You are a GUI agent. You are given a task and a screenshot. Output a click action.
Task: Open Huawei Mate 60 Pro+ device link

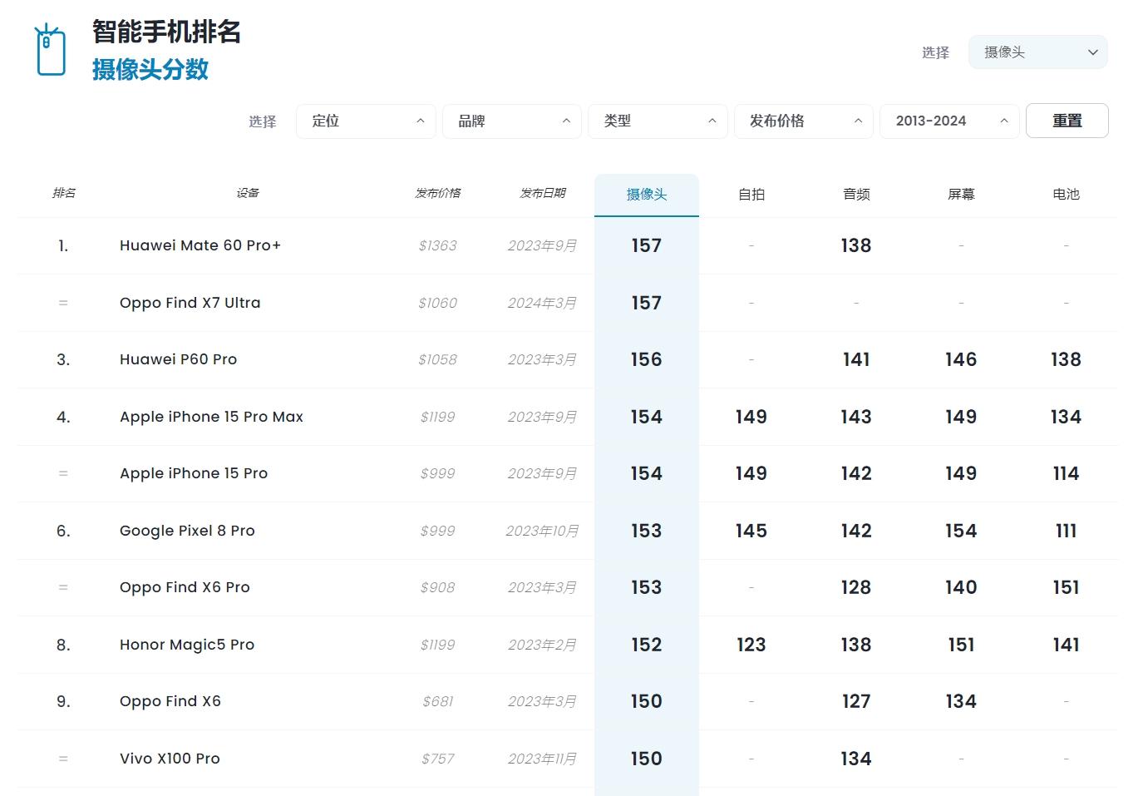coord(200,245)
